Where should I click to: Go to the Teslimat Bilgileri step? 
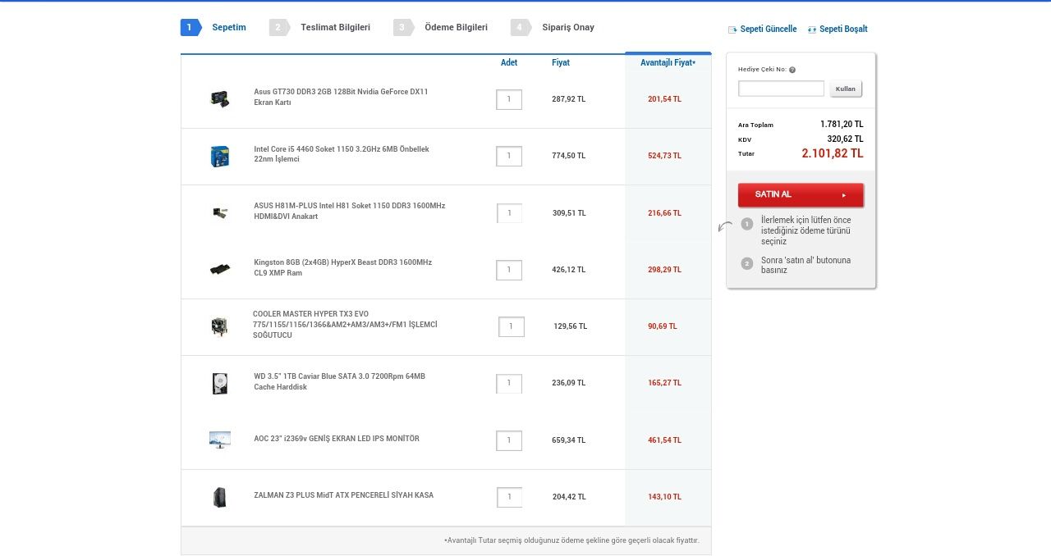[x=335, y=27]
